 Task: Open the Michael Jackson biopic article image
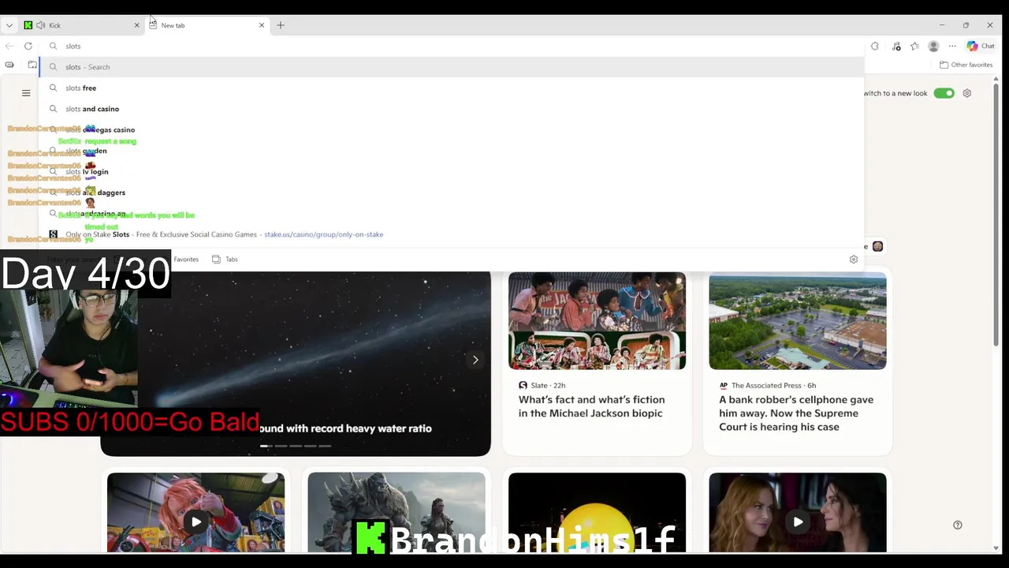point(597,320)
